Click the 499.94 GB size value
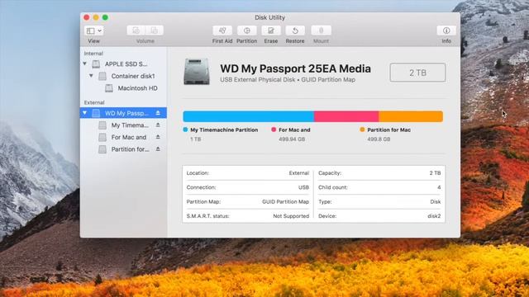 (x=292, y=139)
